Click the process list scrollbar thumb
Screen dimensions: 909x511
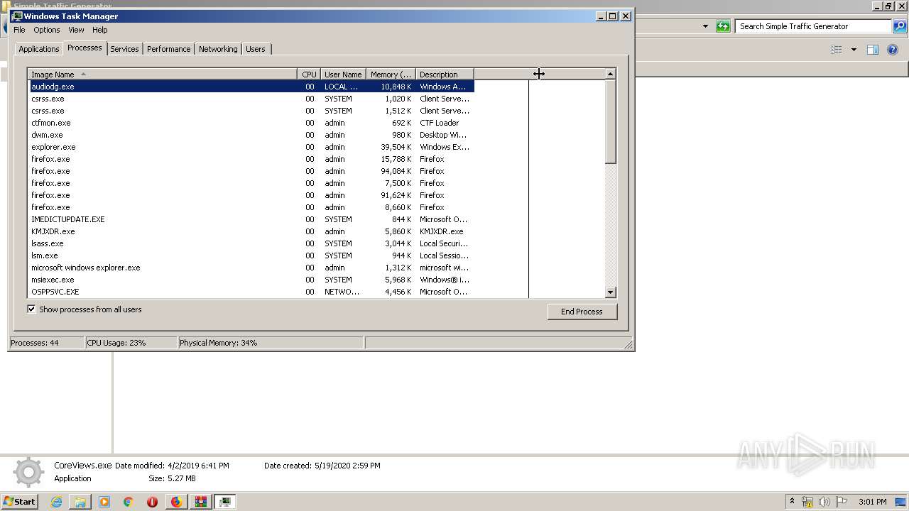pyautogui.click(x=610, y=122)
